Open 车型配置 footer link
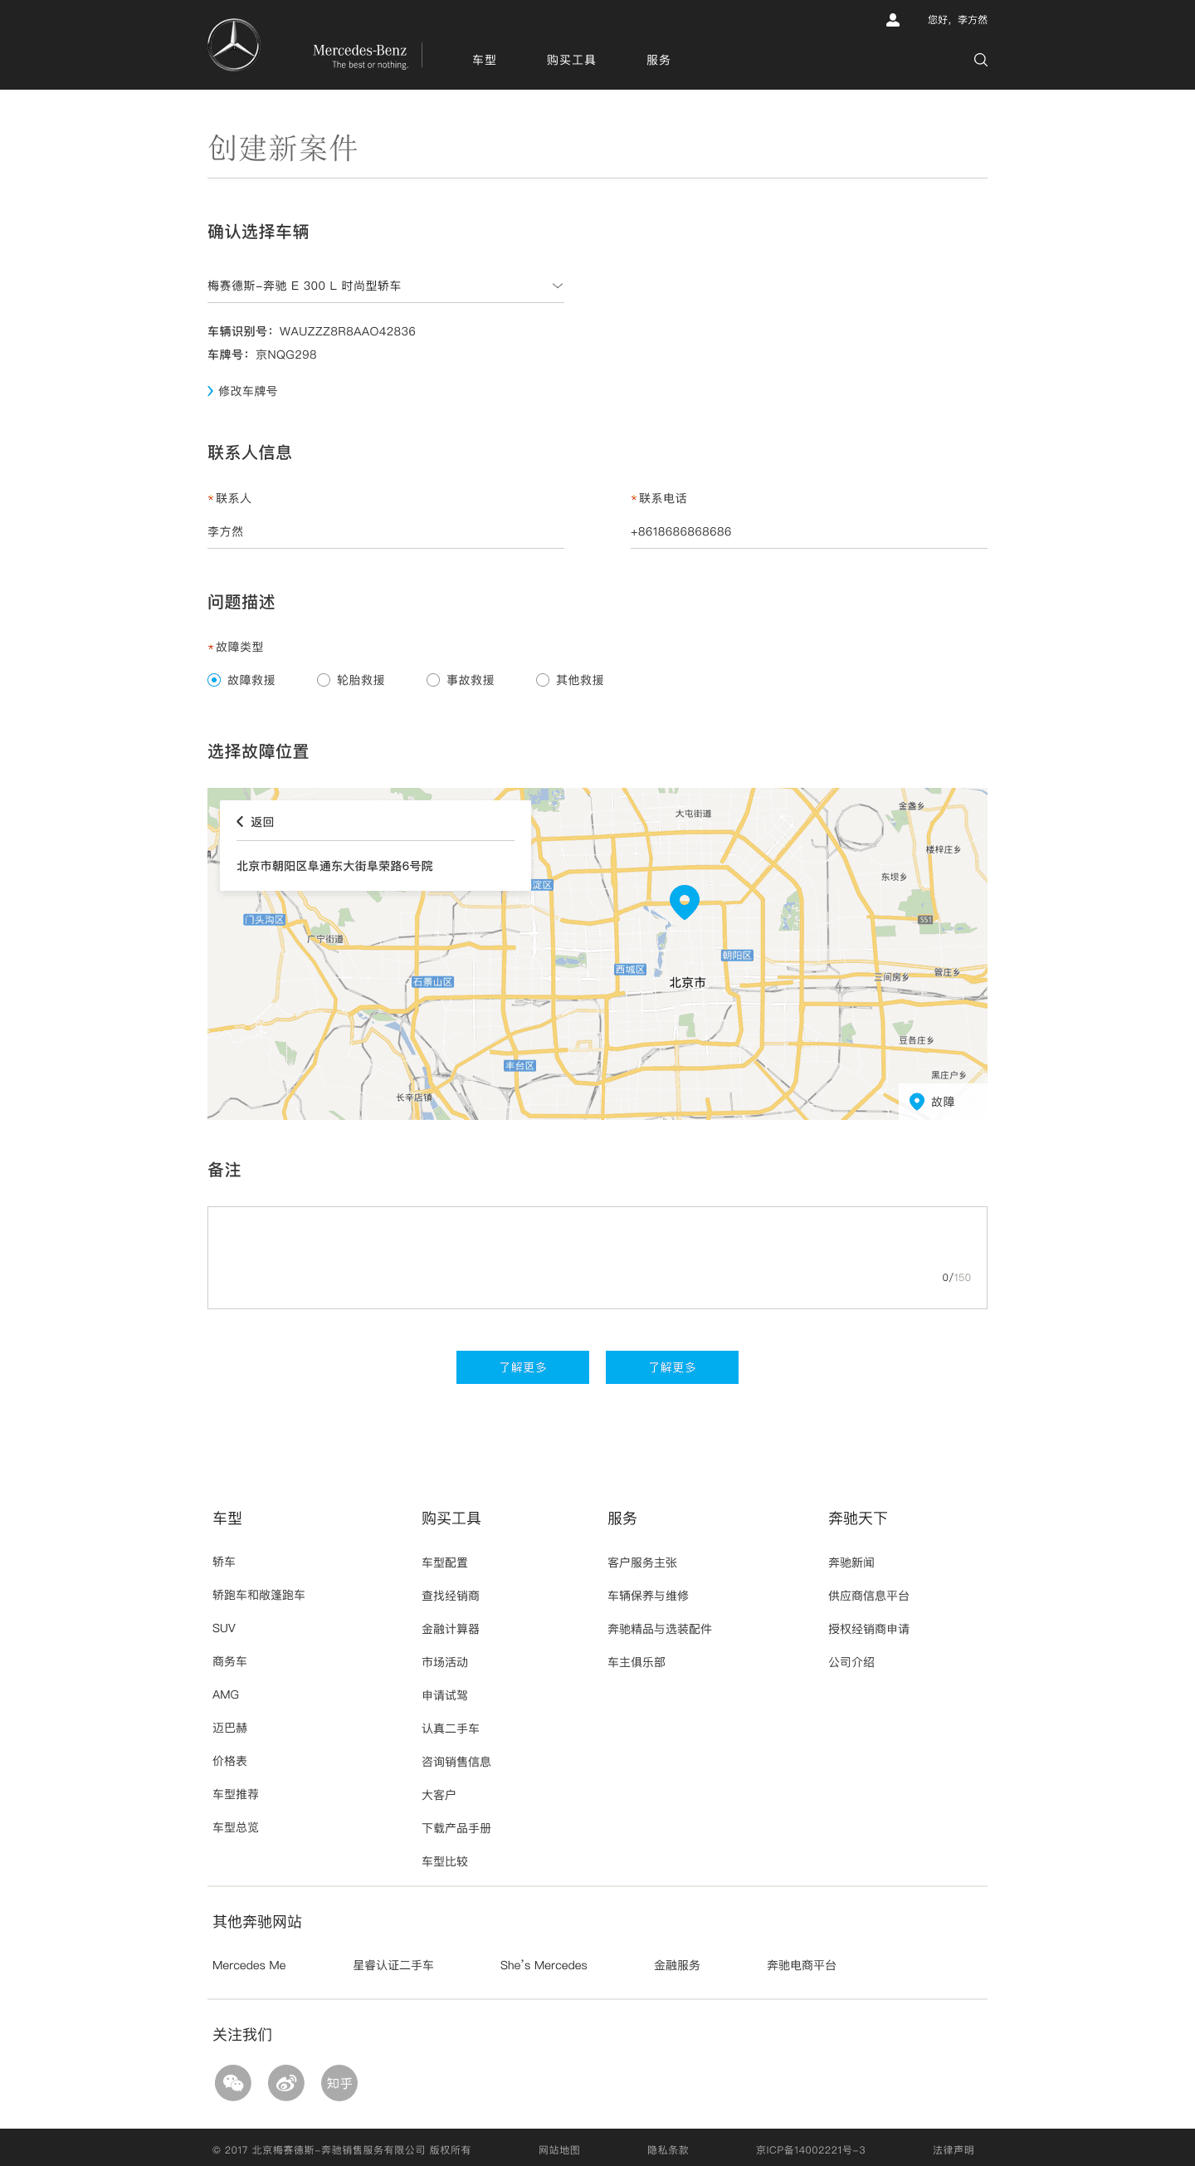The image size is (1195, 2166). pyautogui.click(x=445, y=1562)
